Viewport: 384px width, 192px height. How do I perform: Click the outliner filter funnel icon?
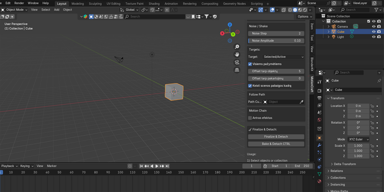click(x=376, y=10)
